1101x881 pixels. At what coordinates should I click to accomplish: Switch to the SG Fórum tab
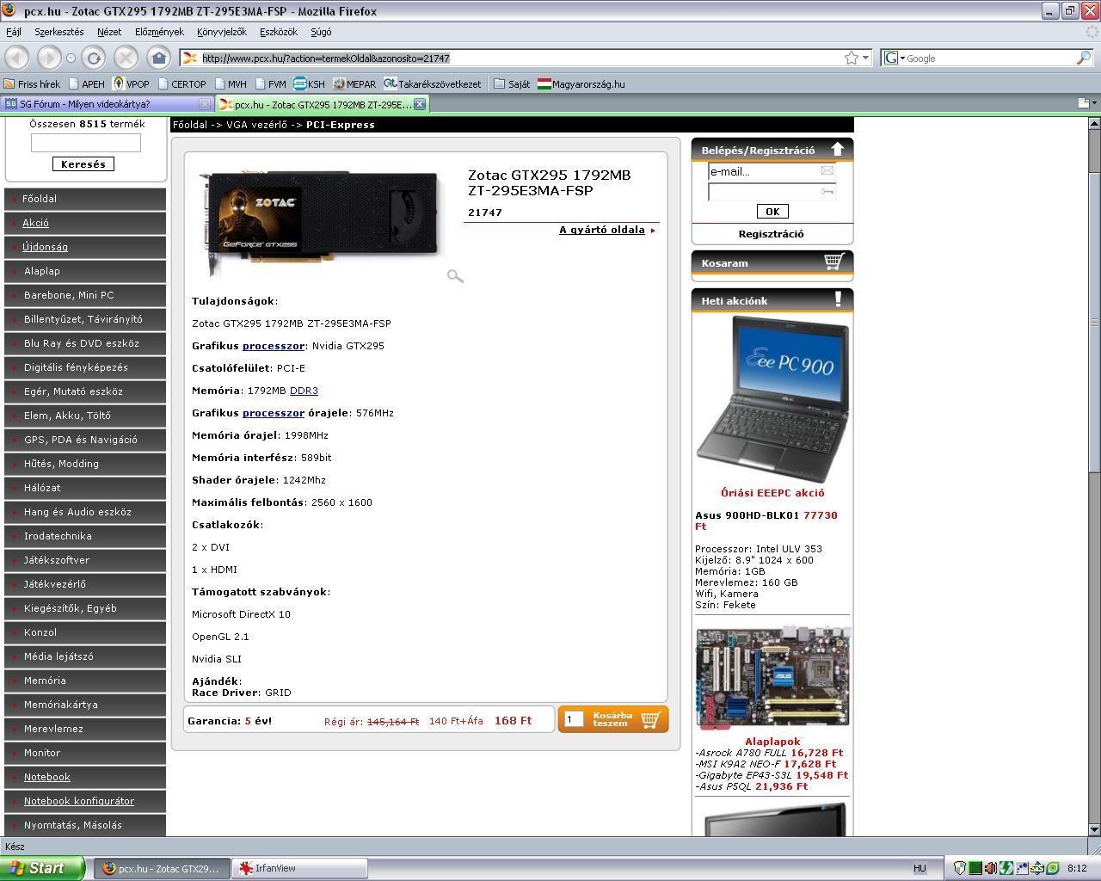point(99,104)
